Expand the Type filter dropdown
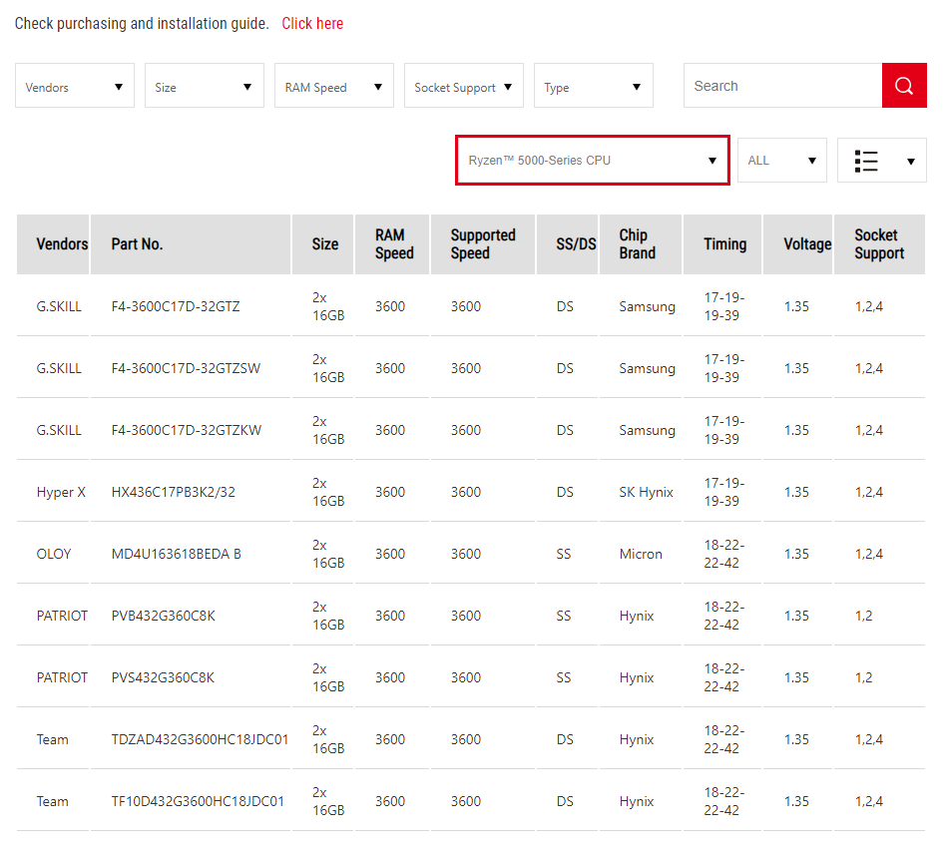This screenshot has height=851, width=948. (x=593, y=85)
